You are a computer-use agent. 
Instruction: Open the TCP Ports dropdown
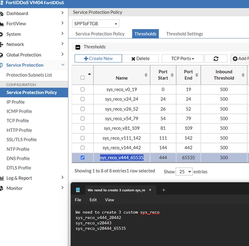coord(182,59)
